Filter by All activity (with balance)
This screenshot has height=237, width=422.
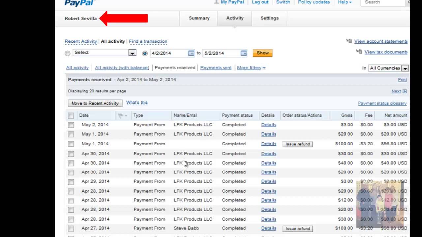(x=122, y=68)
